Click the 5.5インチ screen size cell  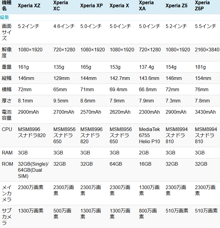pos(206,26)
